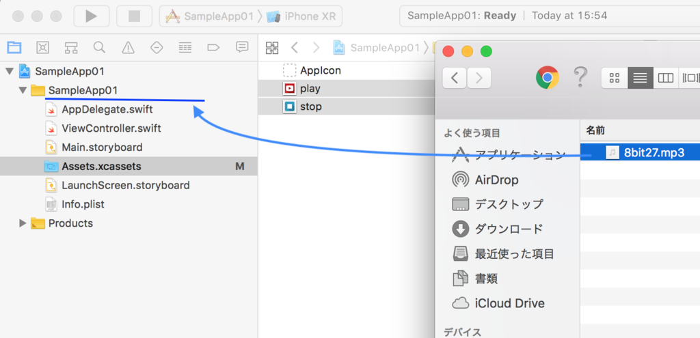This screenshot has width=700, height=338.
Task: Switch Finder to list view
Action: pyautogui.click(x=640, y=78)
